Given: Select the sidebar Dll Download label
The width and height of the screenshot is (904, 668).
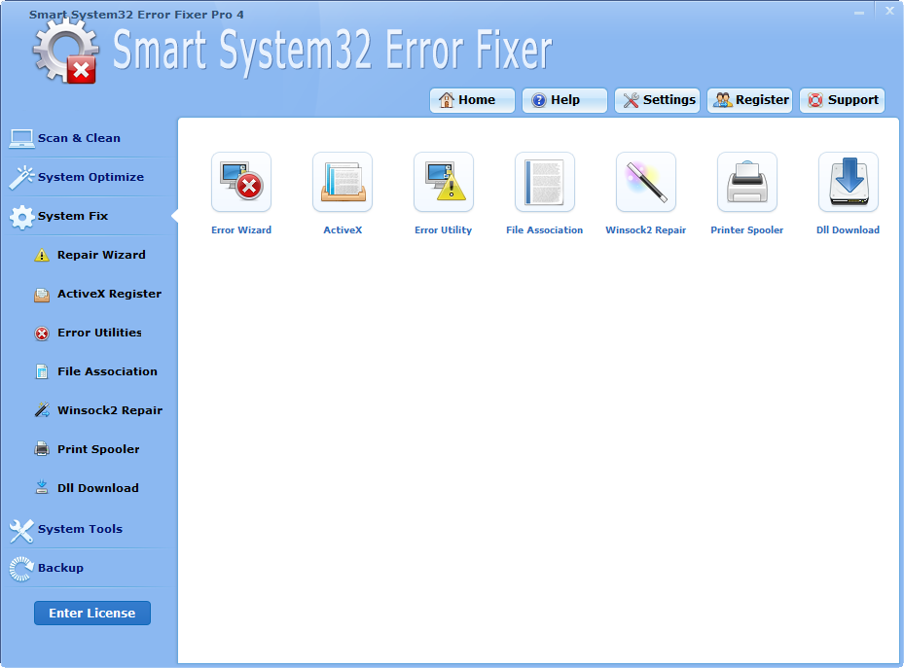Looking at the screenshot, I should [98, 488].
